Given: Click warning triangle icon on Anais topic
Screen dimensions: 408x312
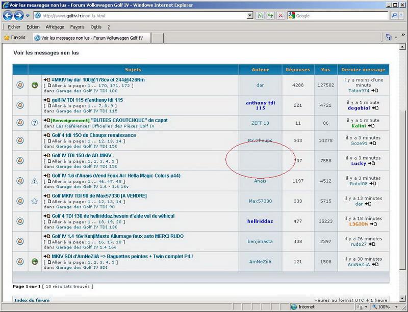Looking at the screenshot, I should (35, 181).
